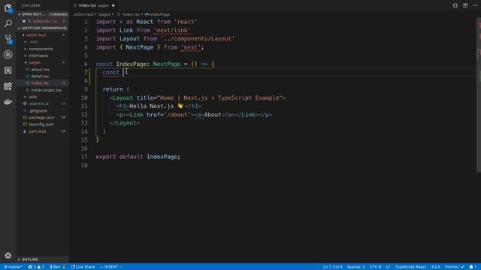
Task: Expand the .next folder
Action: [x=42, y=42]
